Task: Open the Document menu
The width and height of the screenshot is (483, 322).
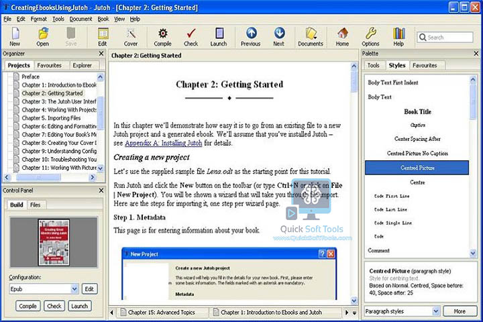Action: pyautogui.click(x=80, y=19)
